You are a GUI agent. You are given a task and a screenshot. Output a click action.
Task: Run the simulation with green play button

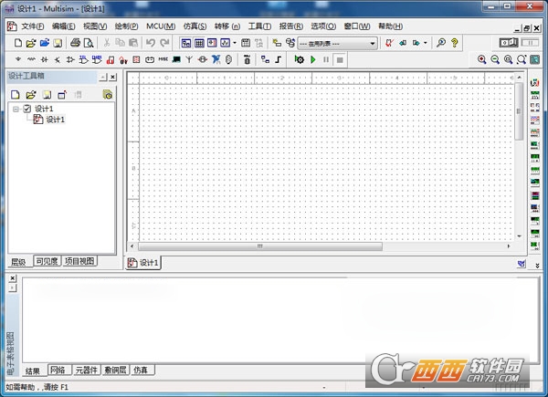point(313,59)
